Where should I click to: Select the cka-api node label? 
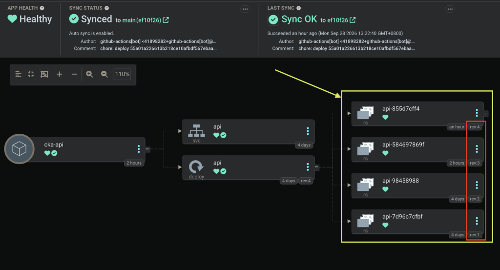pos(54,145)
